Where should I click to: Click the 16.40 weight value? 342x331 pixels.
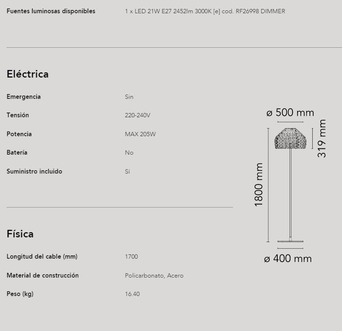[132, 294]
